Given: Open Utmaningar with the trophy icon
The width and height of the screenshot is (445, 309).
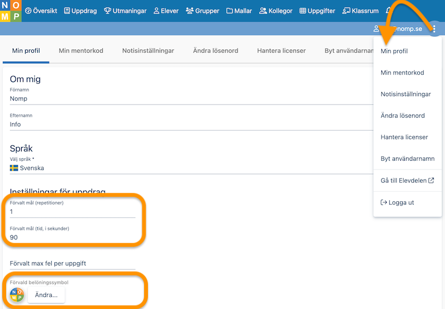Looking at the screenshot, I should coord(126,11).
